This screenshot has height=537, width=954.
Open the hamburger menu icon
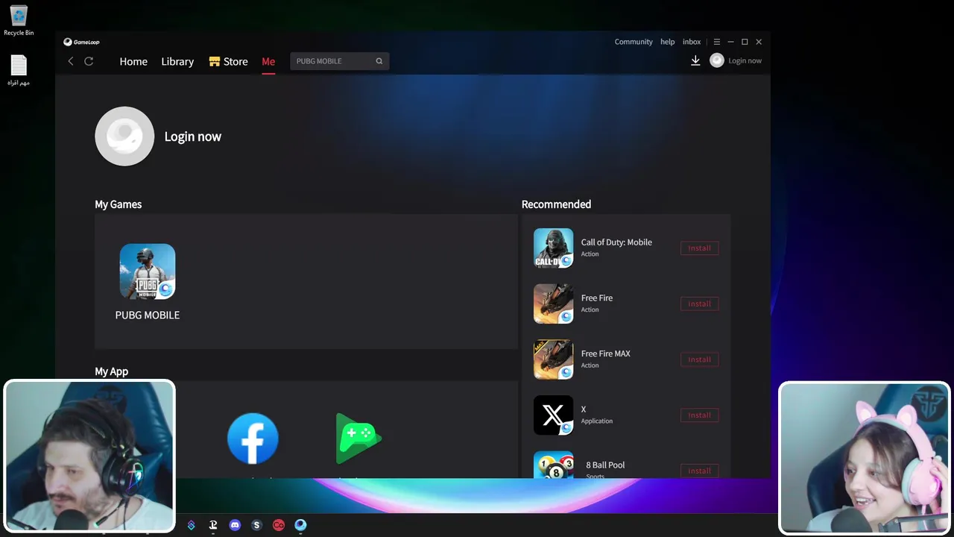pyautogui.click(x=717, y=42)
